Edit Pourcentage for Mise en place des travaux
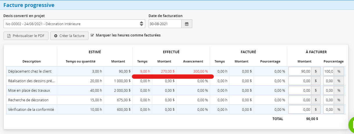This screenshot has width=354, height=134. click(x=328, y=90)
